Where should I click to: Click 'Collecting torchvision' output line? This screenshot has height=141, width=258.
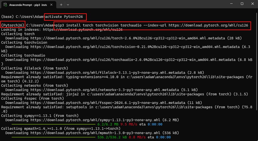[x=24, y=43]
